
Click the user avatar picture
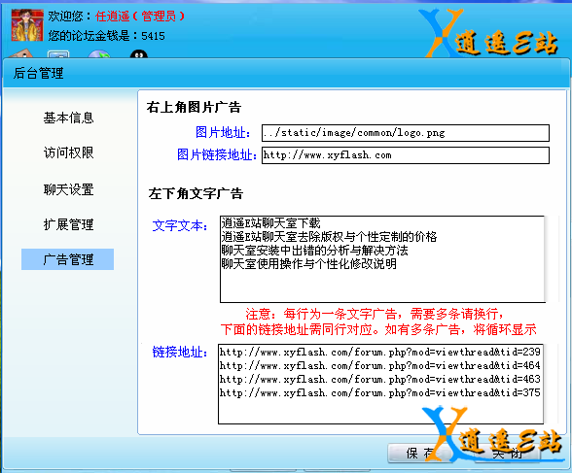coord(27,25)
